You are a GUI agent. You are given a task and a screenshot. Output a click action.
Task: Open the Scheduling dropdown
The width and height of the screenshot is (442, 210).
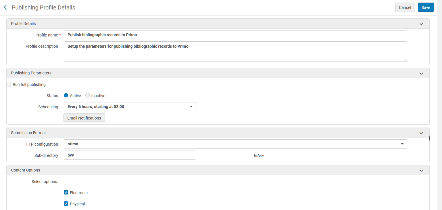click(130, 107)
